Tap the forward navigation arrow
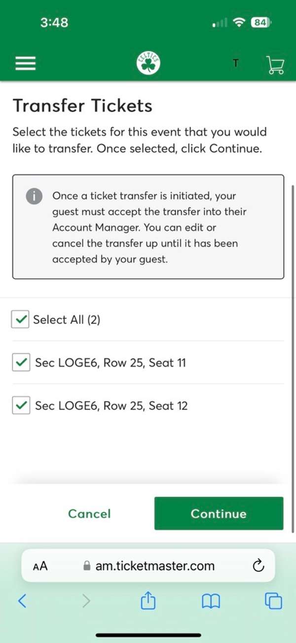The image size is (296, 643). pyautogui.click(x=86, y=602)
